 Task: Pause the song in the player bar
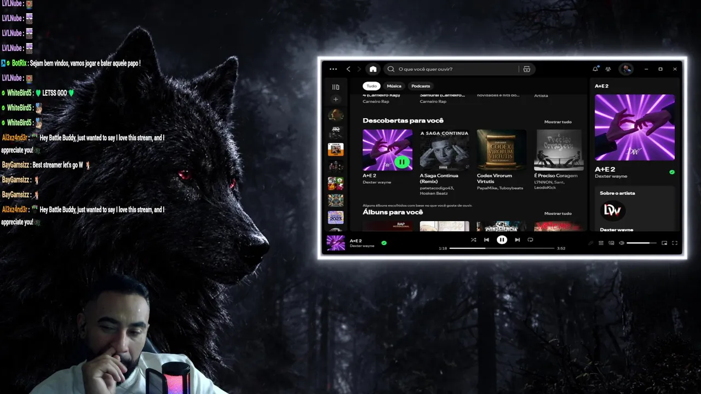pos(502,240)
